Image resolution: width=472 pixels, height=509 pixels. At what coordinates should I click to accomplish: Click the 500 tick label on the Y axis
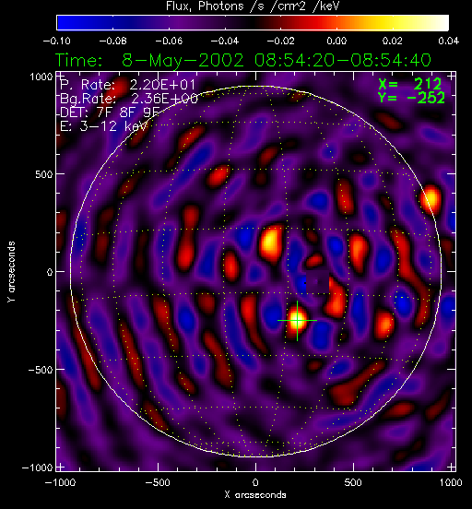43,174
